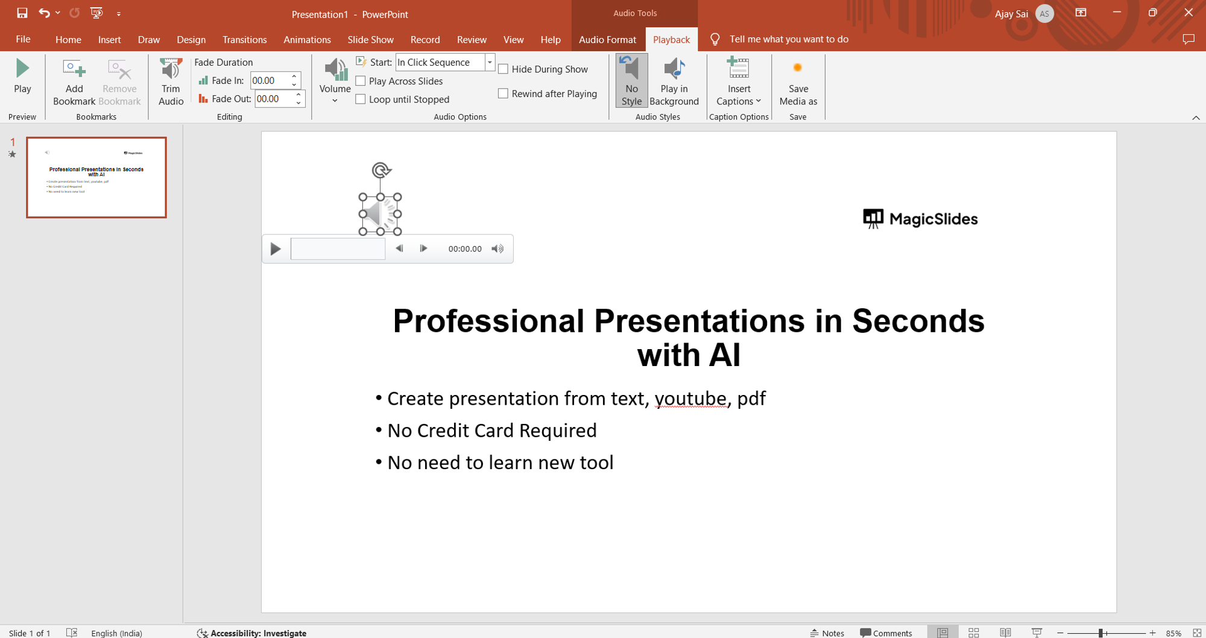Image resolution: width=1206 pixels, height=638 pixels.
Task: Increase Fade In with up arrow
Action: [x=294, y=77]
